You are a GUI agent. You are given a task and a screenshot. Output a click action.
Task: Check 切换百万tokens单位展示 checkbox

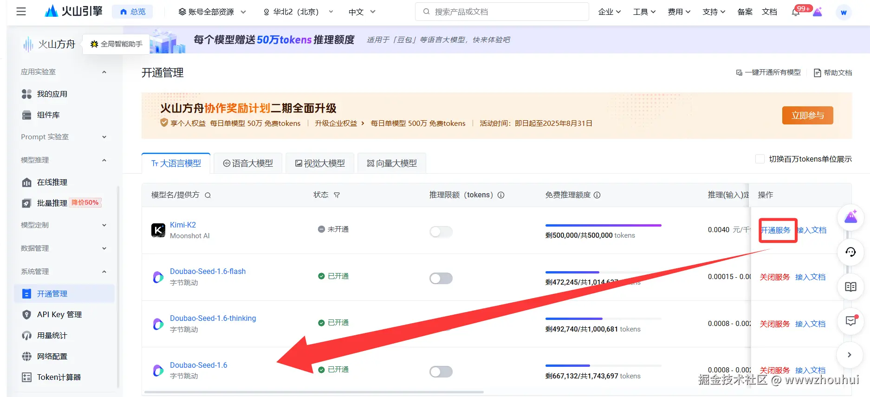pyautogui.click(x=760, y=159)
